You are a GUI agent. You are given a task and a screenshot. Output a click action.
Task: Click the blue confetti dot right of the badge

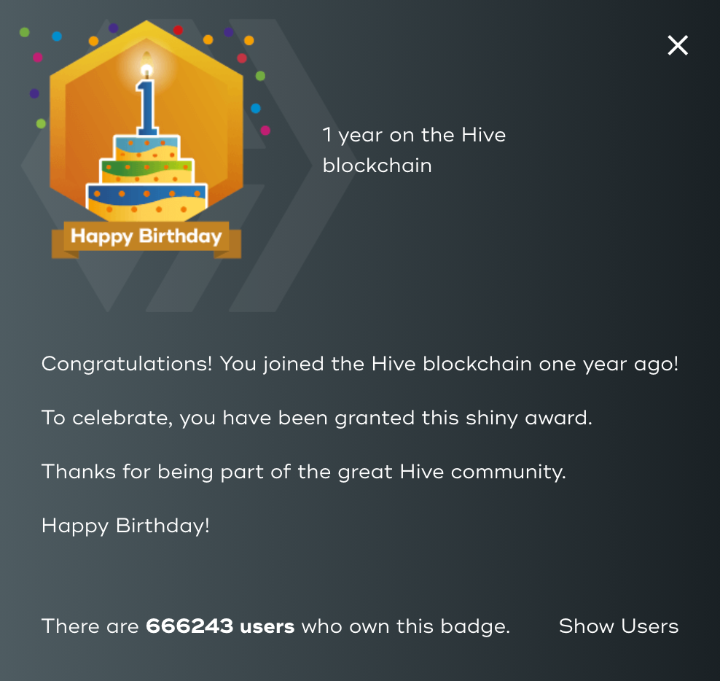(256, 109)
